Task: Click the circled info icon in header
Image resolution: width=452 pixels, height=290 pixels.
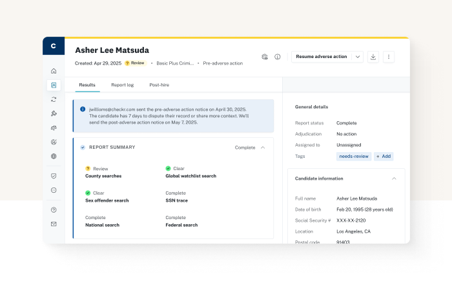Action: 277,57
